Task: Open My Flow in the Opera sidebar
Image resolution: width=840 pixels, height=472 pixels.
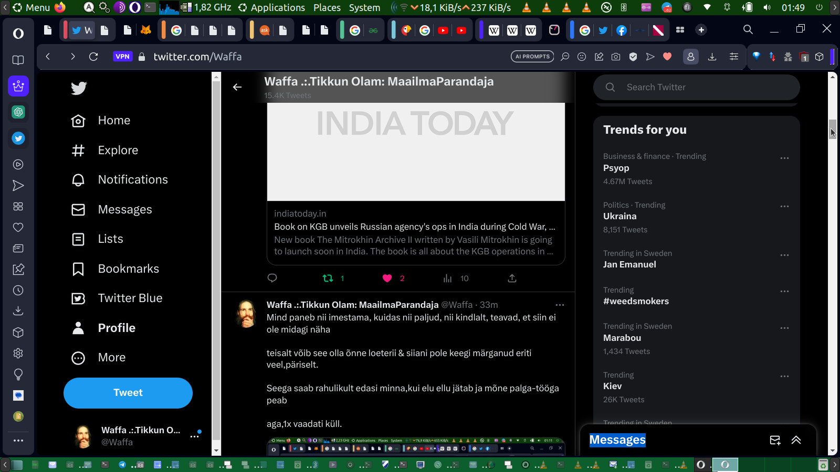Action: pyautogui.click(x=18, y=186)
